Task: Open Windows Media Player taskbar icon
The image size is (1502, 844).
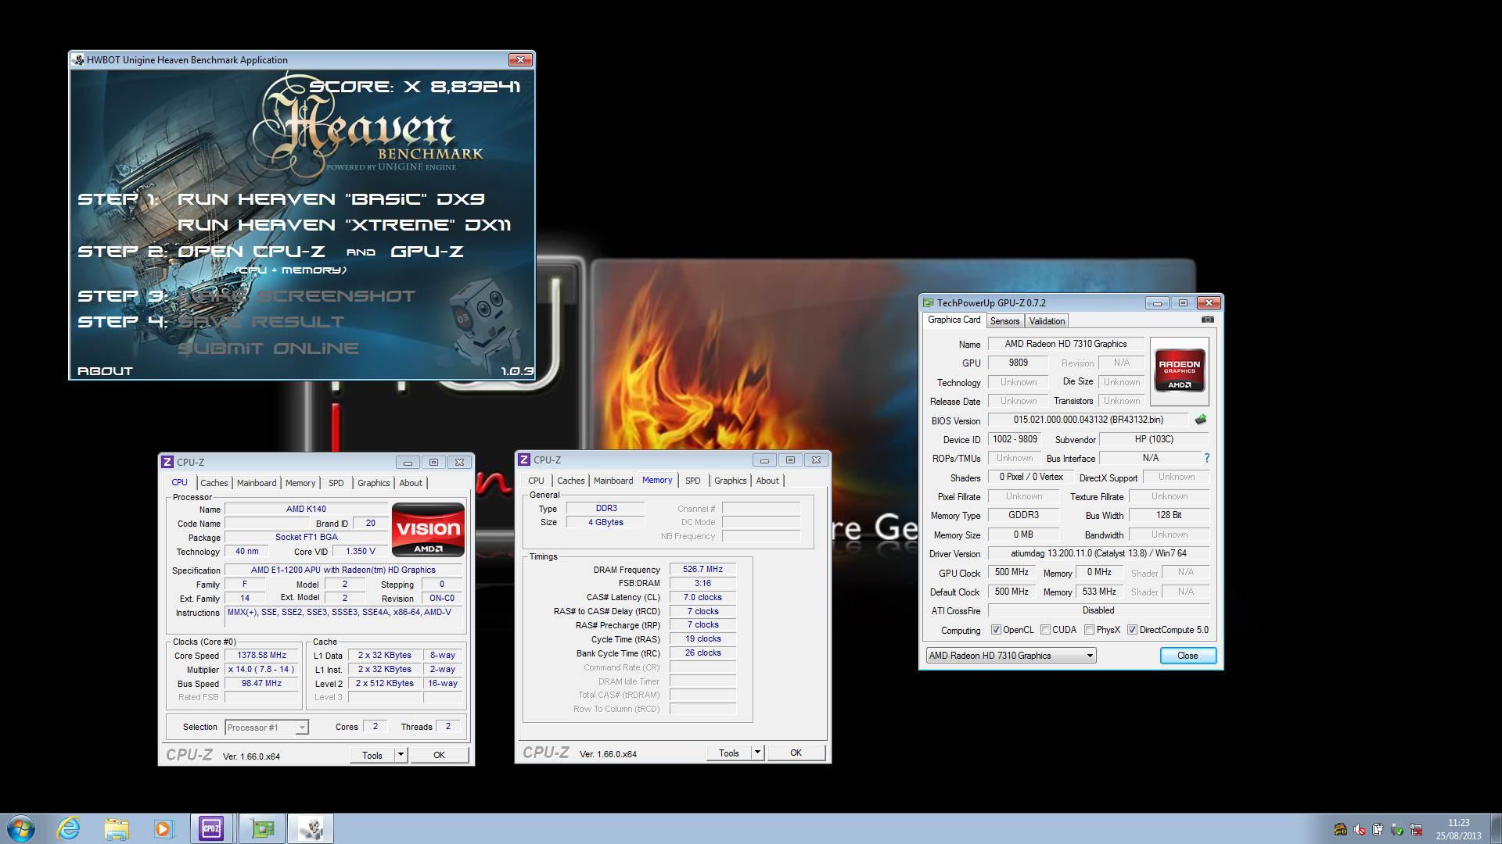Action: coord(163,828)
